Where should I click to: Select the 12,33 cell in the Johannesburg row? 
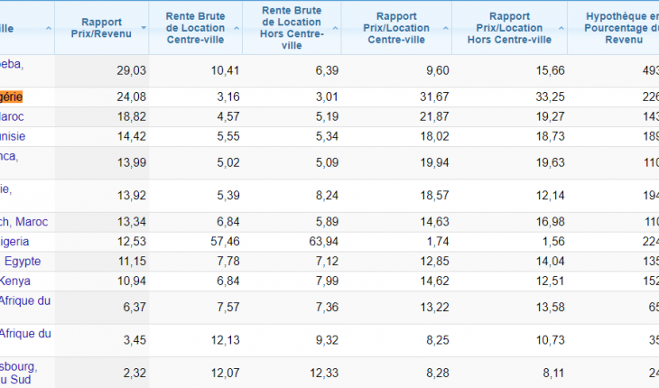323,373
